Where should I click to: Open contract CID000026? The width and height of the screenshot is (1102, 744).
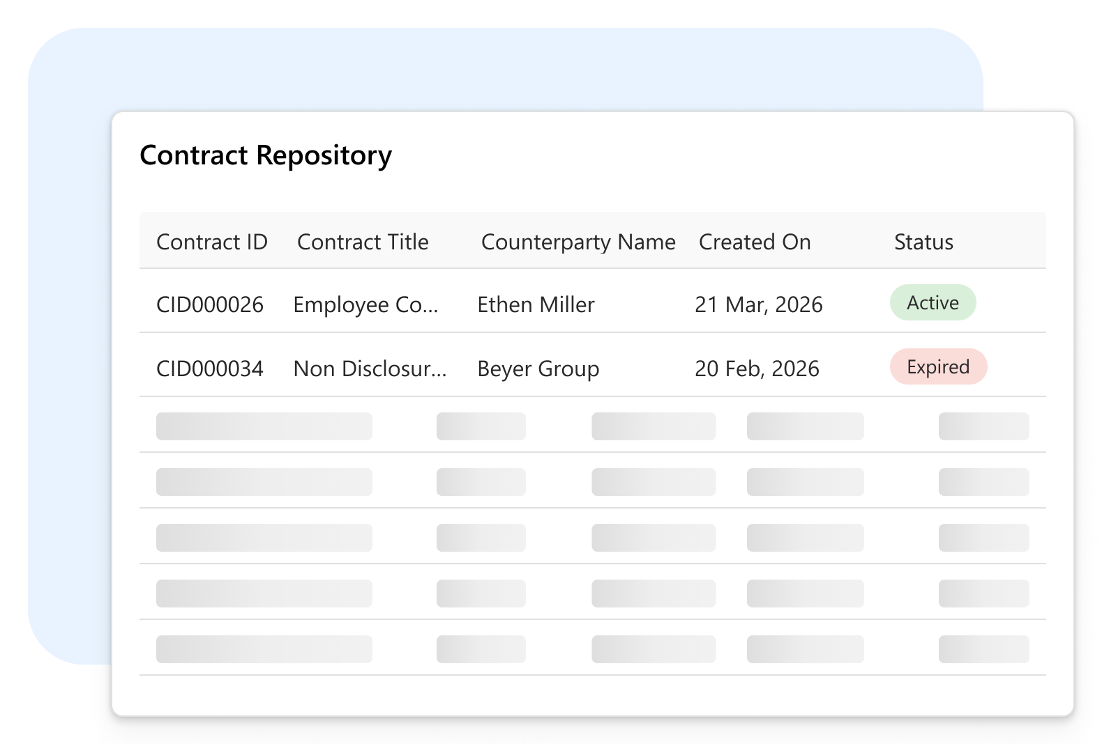click(x=210, y=304)
